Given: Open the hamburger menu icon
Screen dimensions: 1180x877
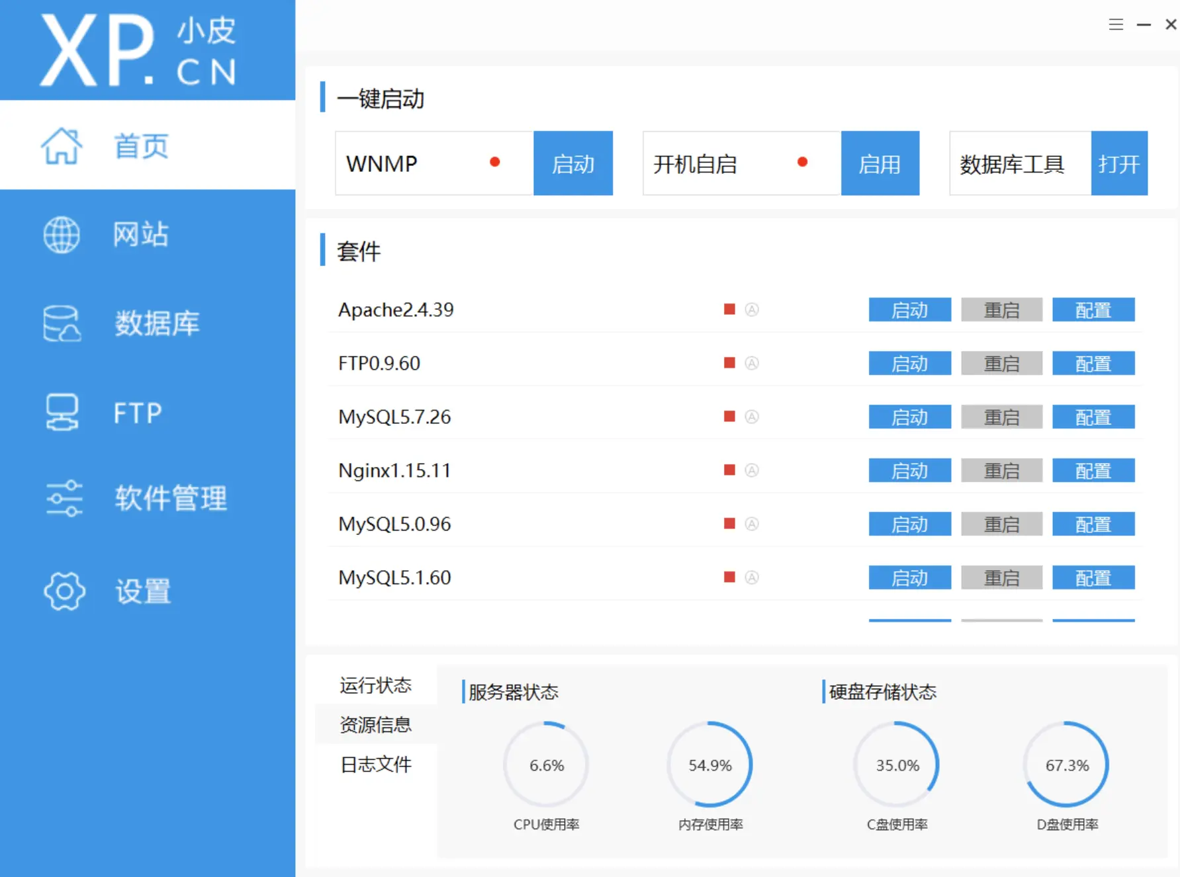Looking at the screenshot, I should coord(1116,24).
